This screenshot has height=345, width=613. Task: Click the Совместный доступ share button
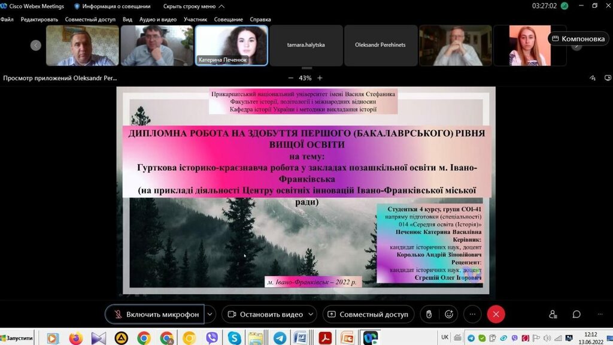point(368,314)
